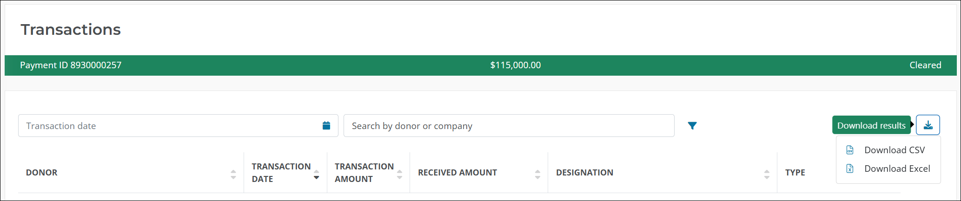This screenshot has width=961, height=201.
Task: Toggle sort arrows on the Designation column
Action: (767, 175)
